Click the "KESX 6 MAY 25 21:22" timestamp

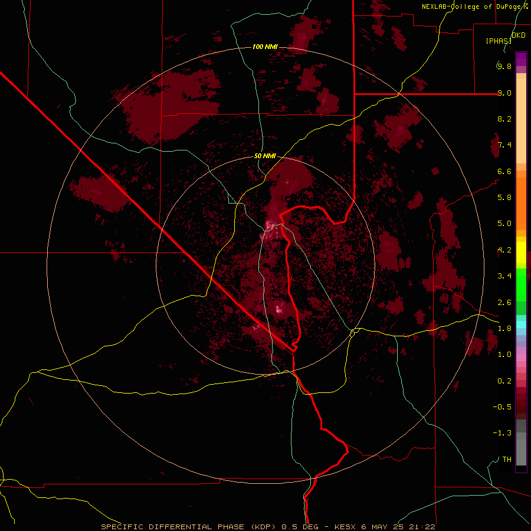(385, 527)
